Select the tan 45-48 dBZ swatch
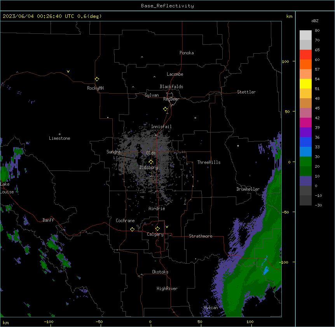Viewport: 335px width, 327px height. tap(305, 103)
